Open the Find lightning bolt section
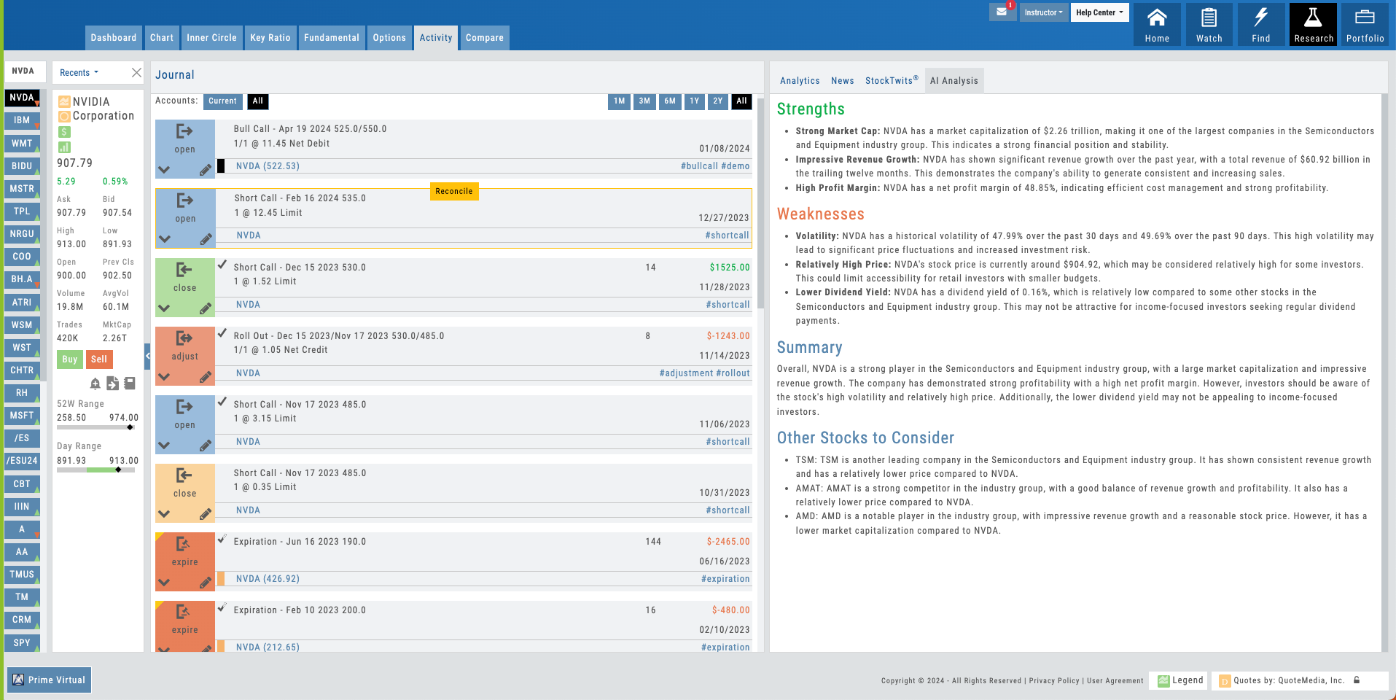 pyautogui.click(x=1261, y=25)
